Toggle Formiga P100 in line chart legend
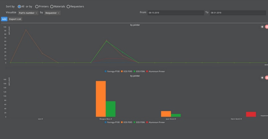The width and height of the screenshot is (268, 139). [112, 71]
